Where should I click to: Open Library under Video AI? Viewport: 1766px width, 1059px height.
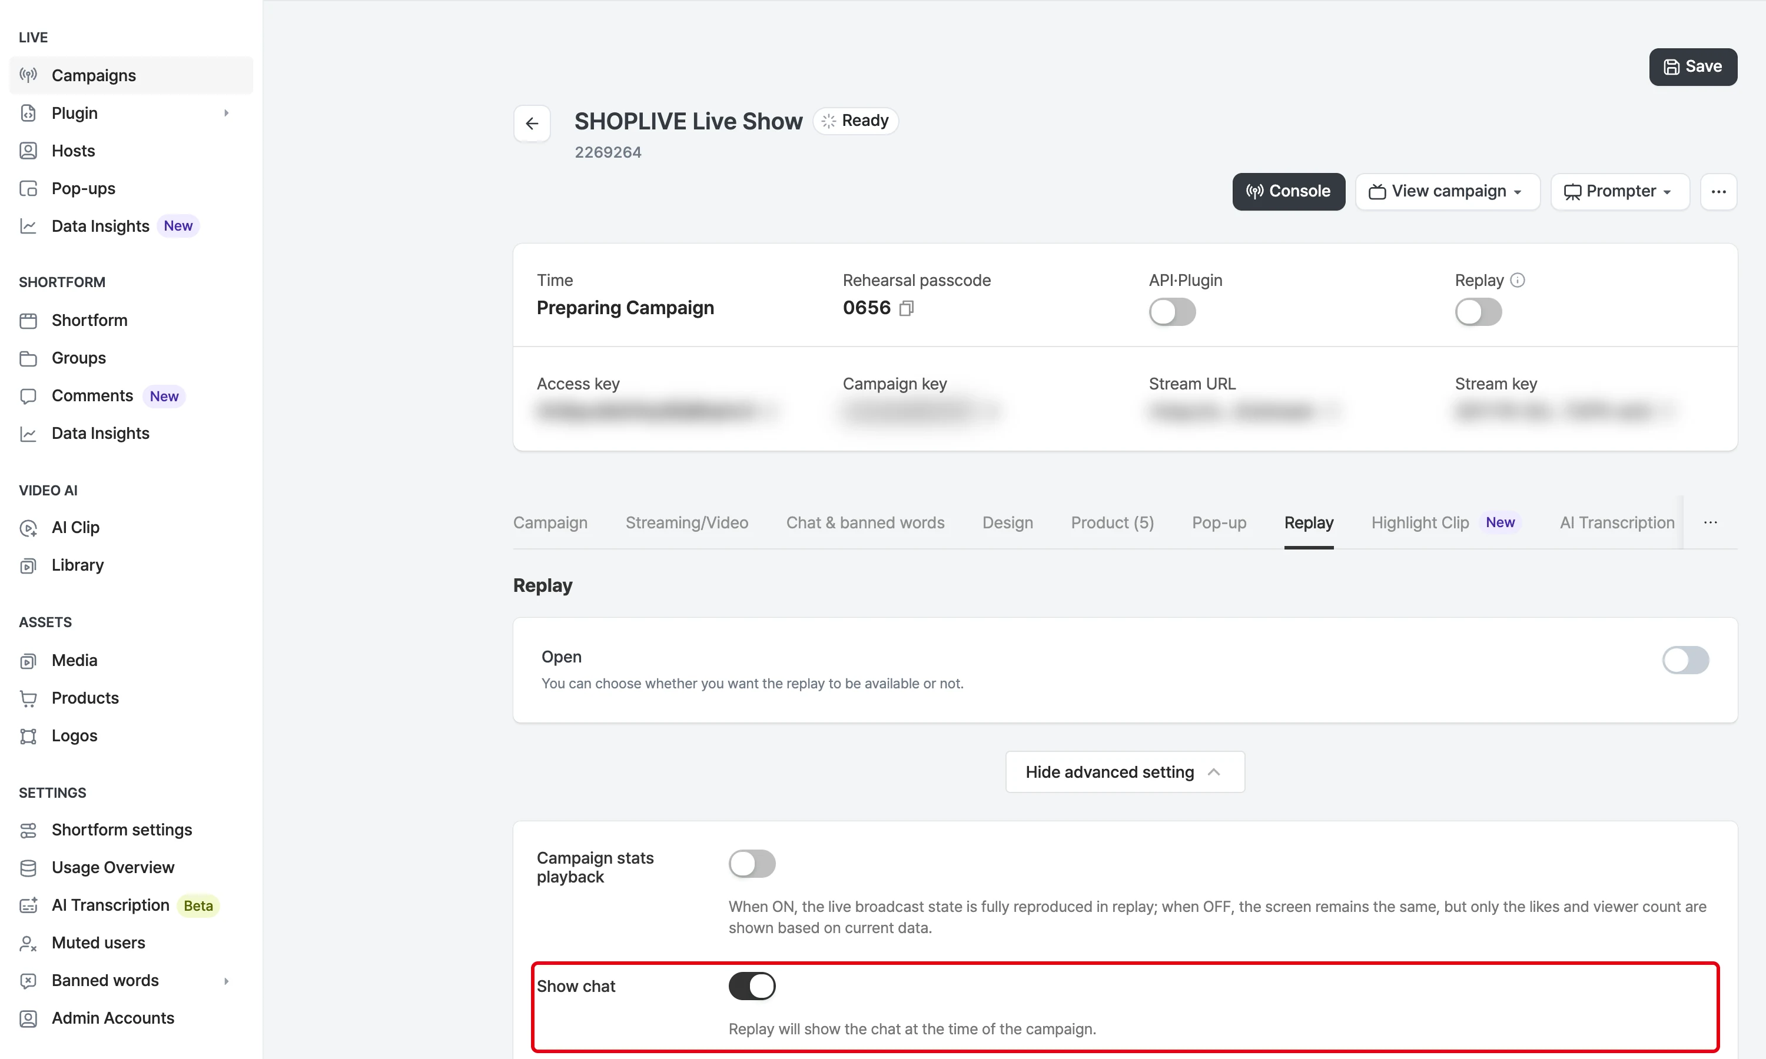[131, 565]
